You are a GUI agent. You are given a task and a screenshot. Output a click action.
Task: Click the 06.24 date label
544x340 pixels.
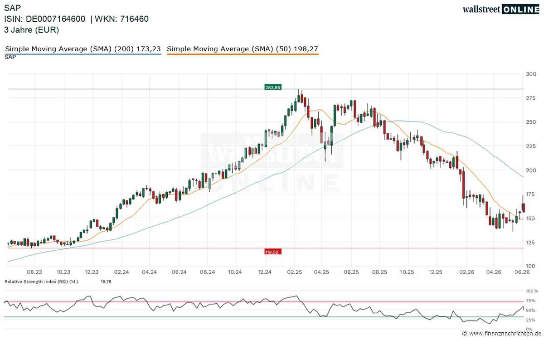179,272
